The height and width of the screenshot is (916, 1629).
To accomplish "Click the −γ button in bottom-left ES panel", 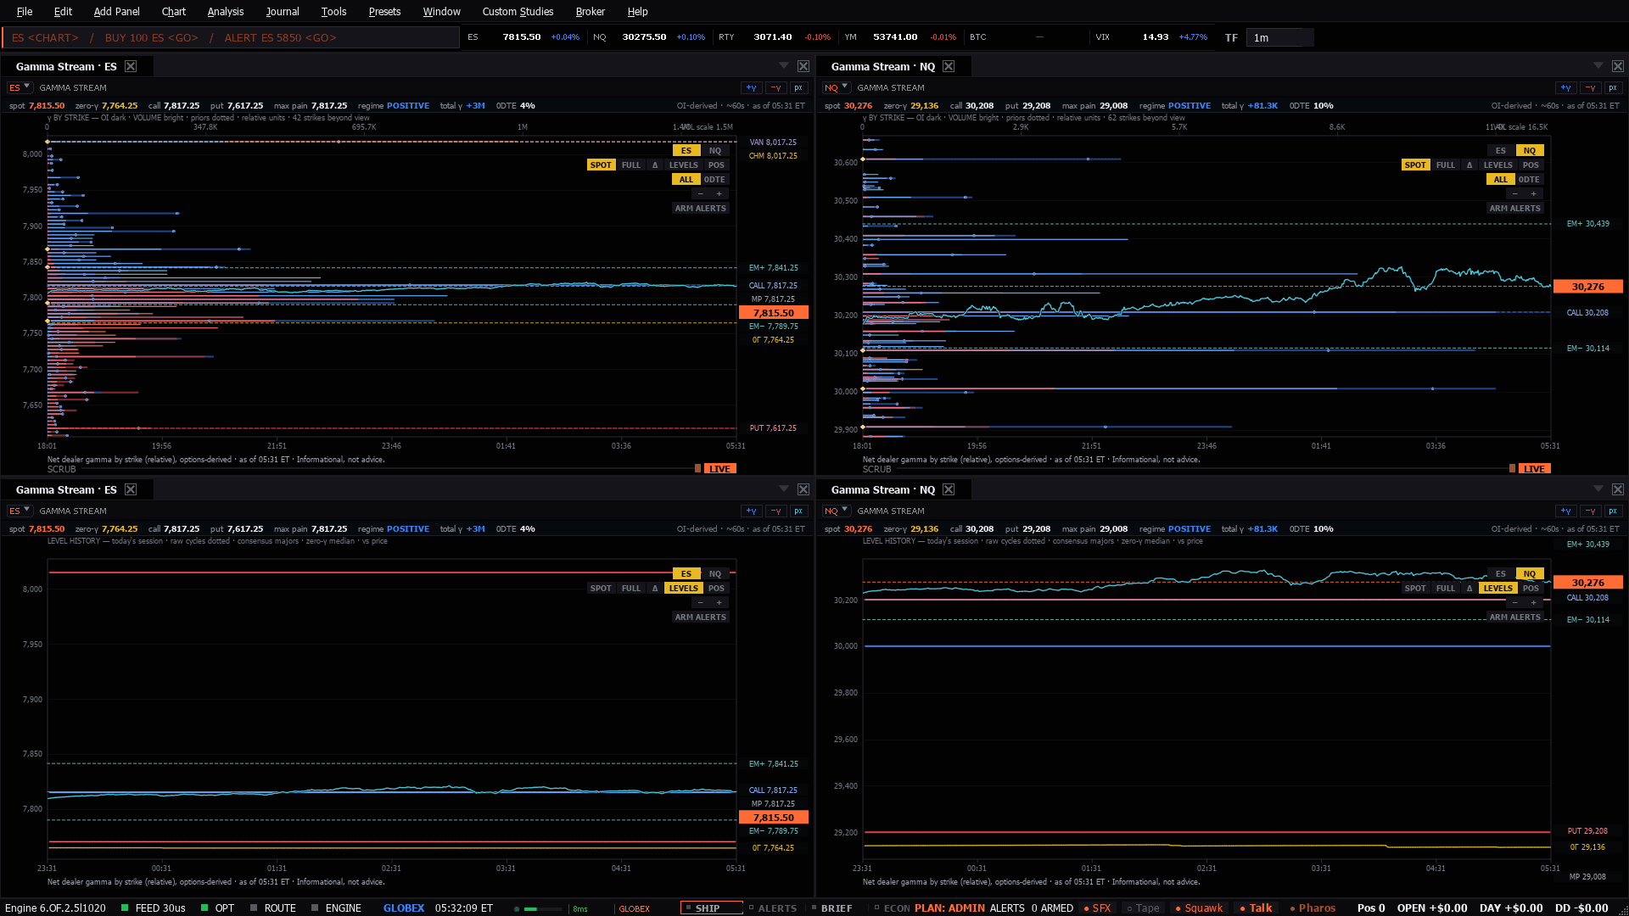I will (775, 511).
